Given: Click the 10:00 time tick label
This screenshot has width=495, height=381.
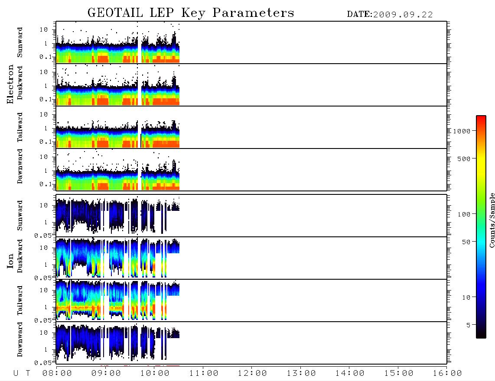Looking at the screenshot, I should coord(155,374).
